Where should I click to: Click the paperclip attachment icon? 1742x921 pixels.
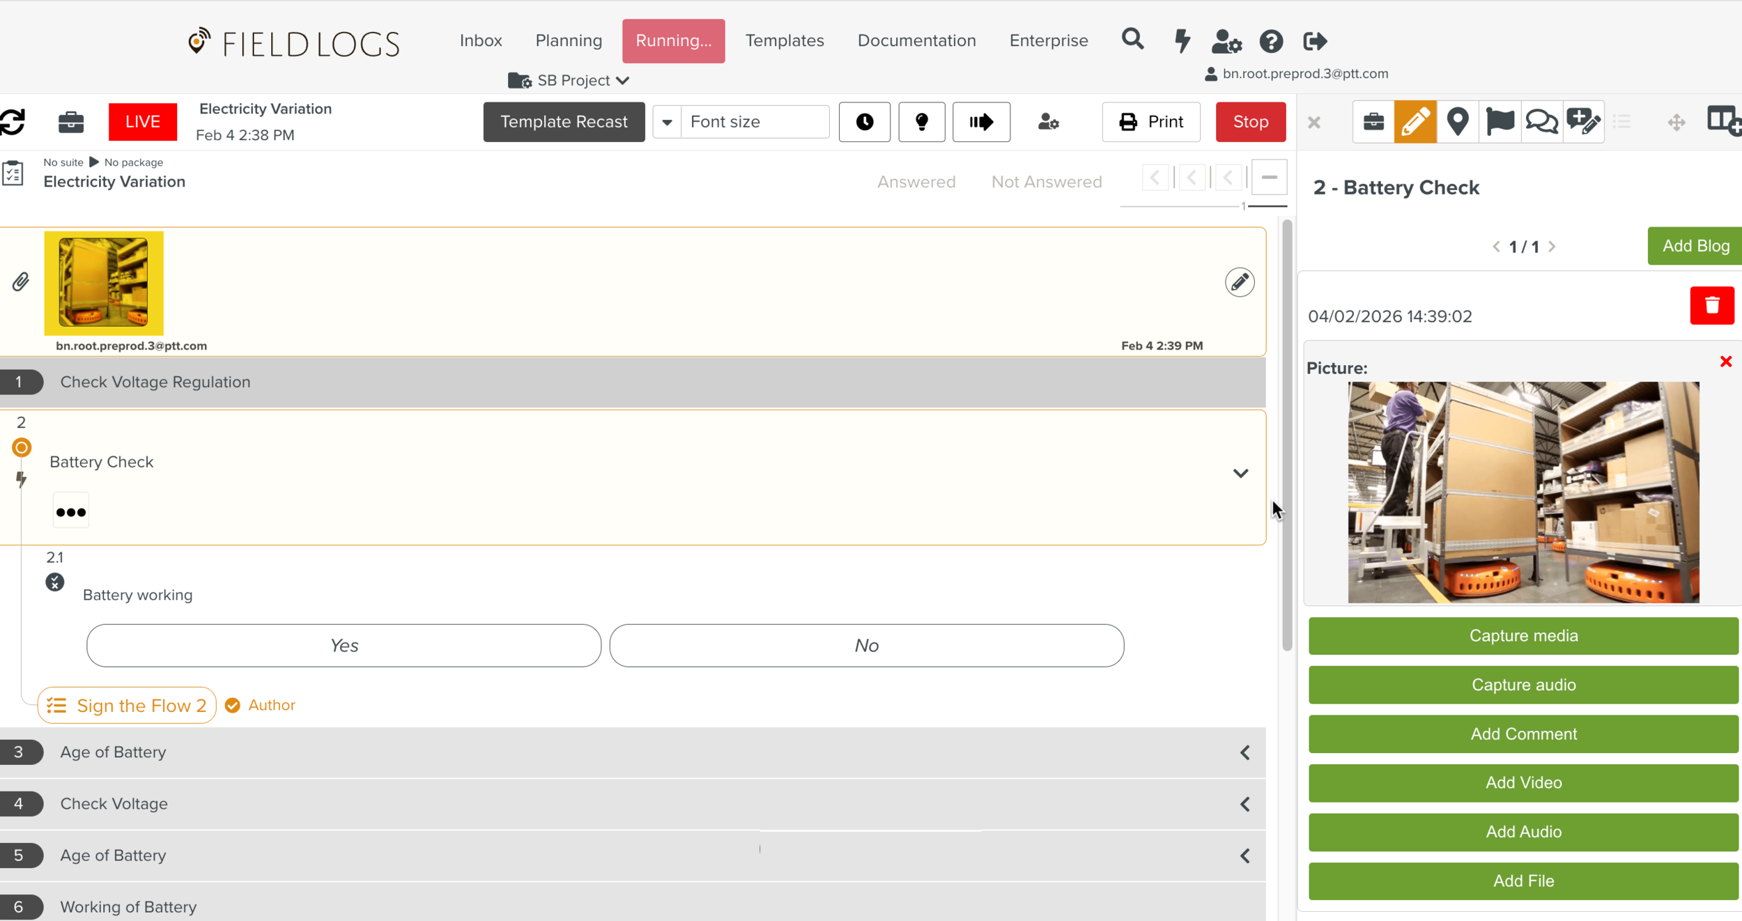(20, 282)
